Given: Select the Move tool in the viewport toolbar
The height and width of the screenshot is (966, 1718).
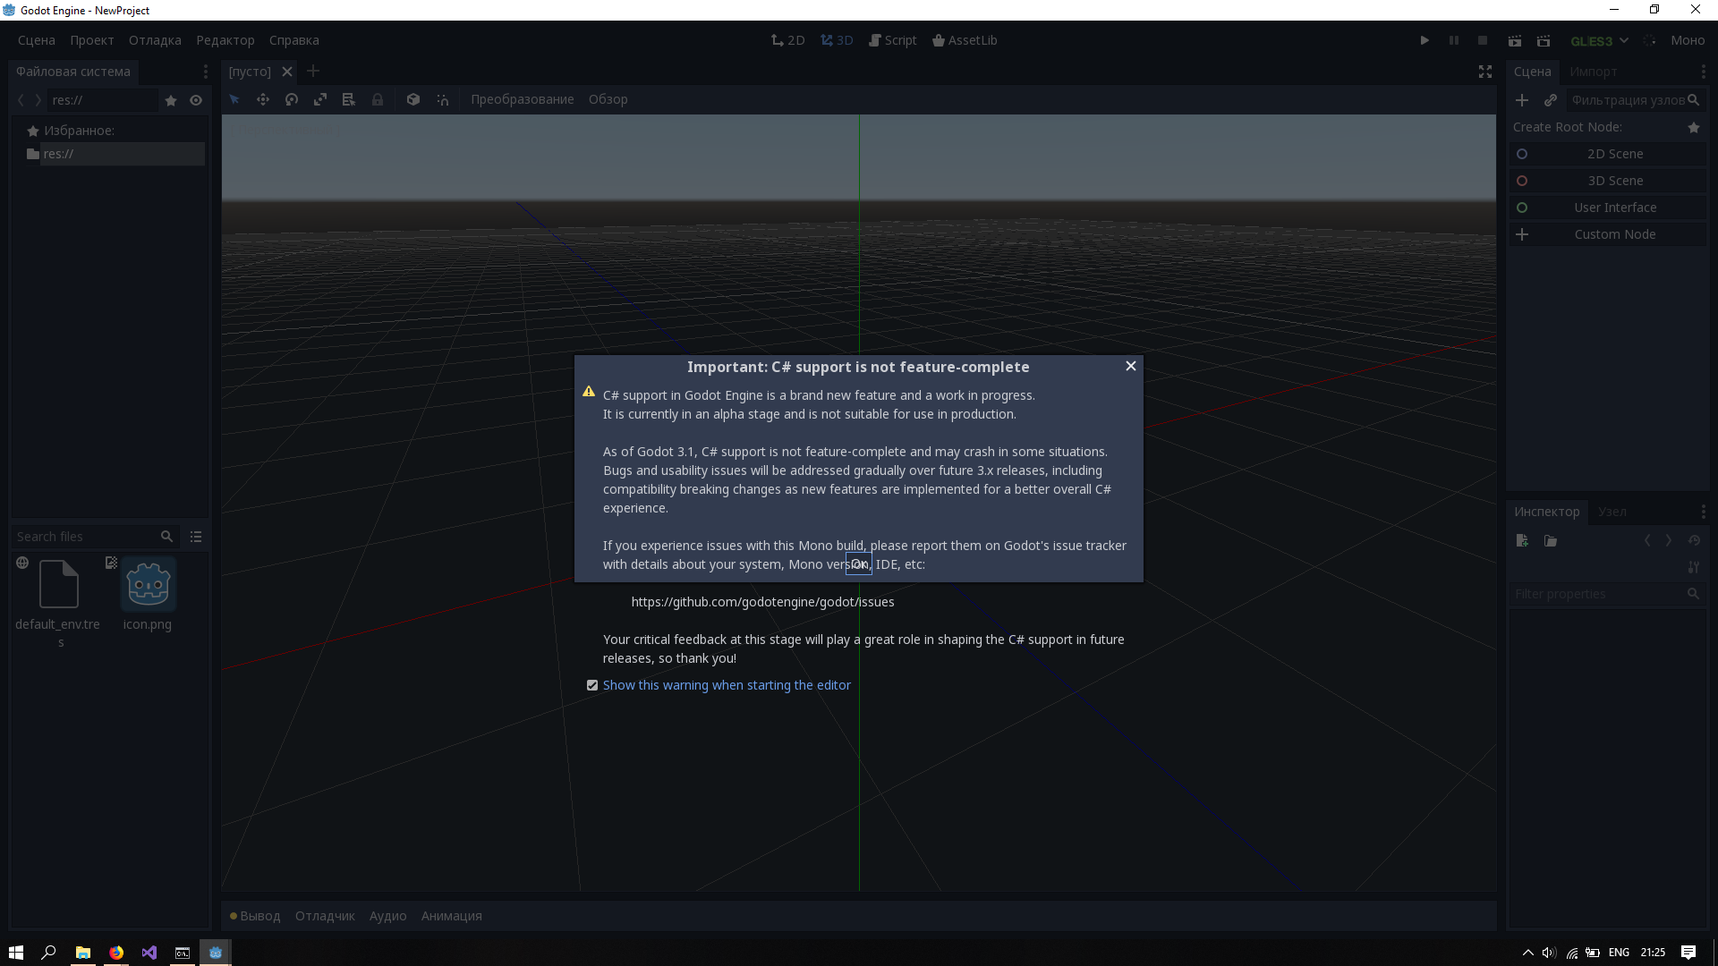Looking at the screenshot, I should [263, 99].
